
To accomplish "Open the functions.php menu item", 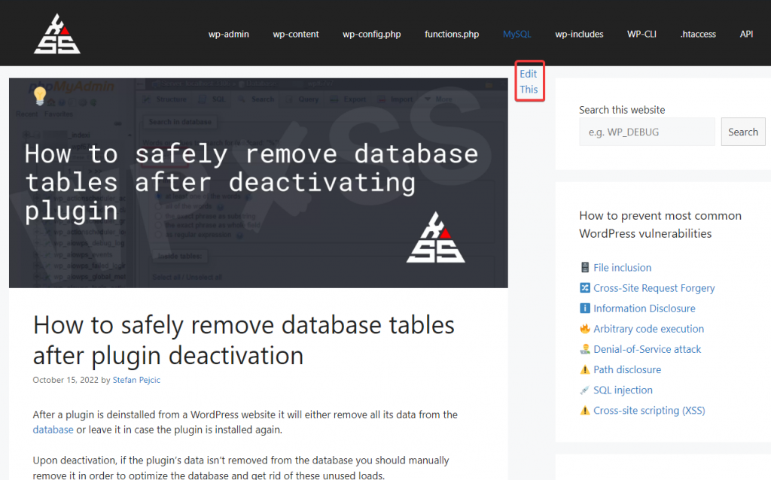I will pos(452,35).
